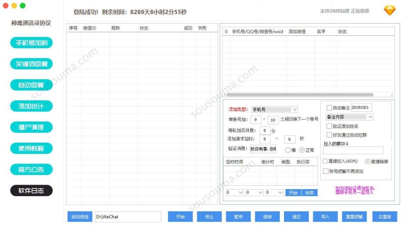Click the 启动微信 button
The image size is (405, 231).
click(79, 217)
